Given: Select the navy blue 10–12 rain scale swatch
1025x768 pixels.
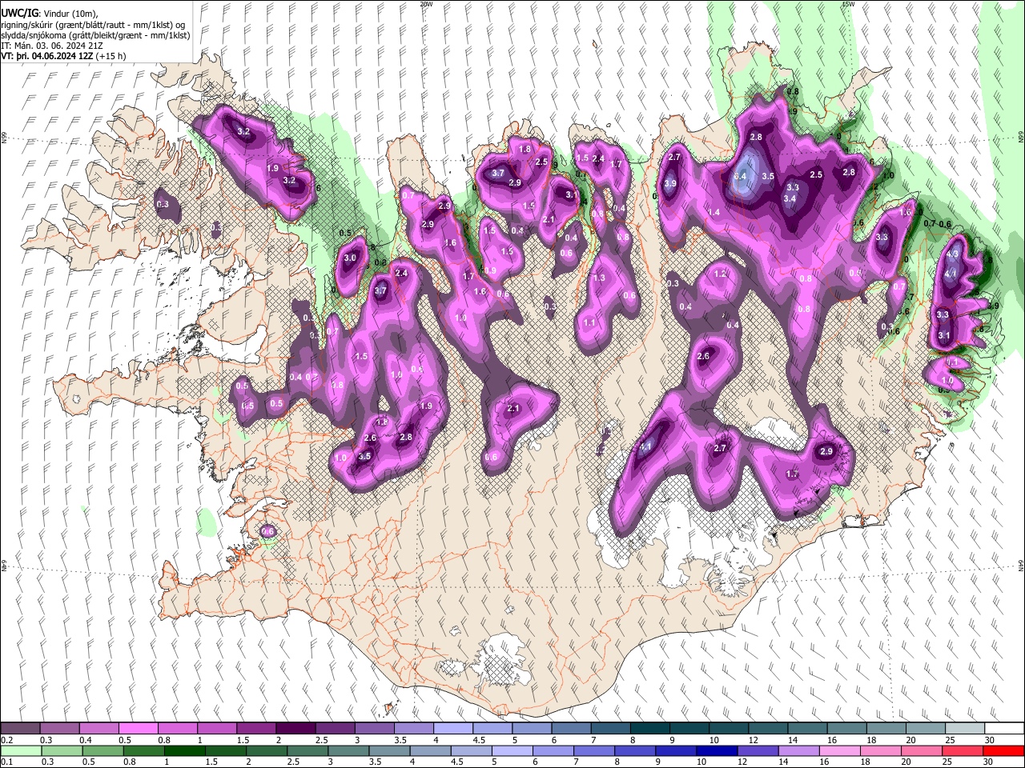Looking at the screenshot, I should pyautogui.click(x=717, y=750).
